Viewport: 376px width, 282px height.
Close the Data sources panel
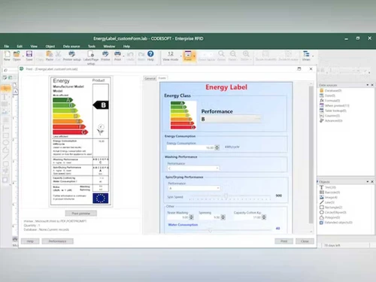tap(372, 85)
